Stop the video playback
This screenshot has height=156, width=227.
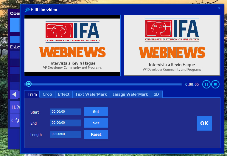(215, 84)
